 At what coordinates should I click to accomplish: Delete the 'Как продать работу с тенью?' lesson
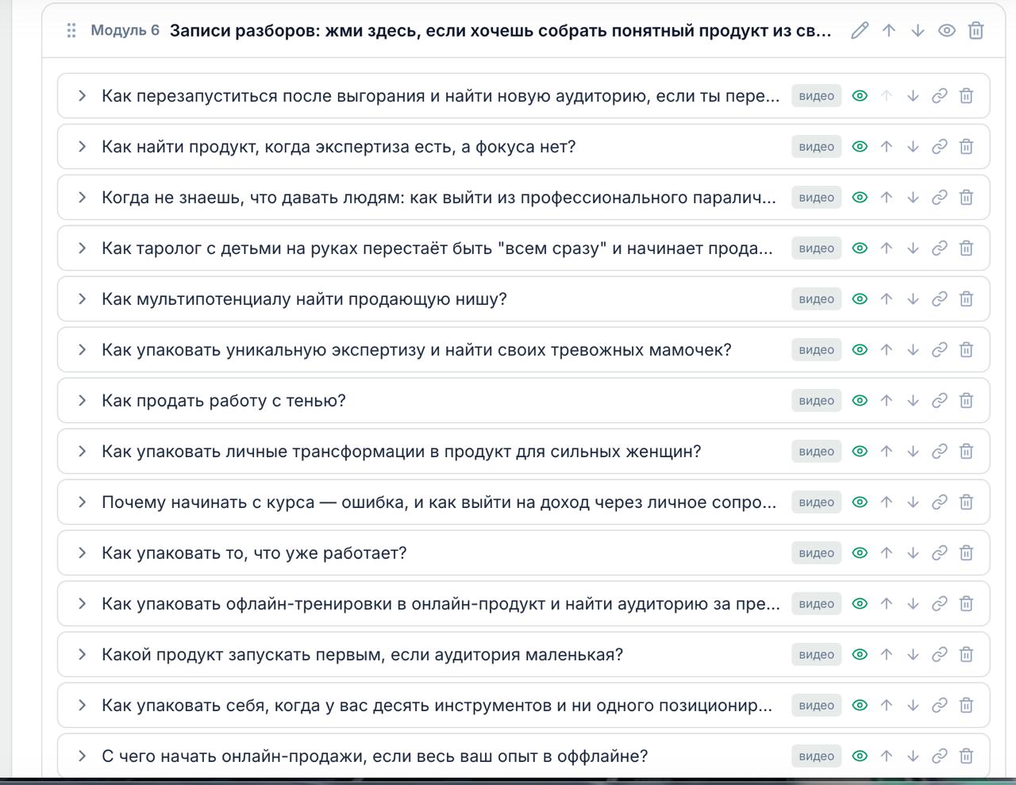point(966,401)
